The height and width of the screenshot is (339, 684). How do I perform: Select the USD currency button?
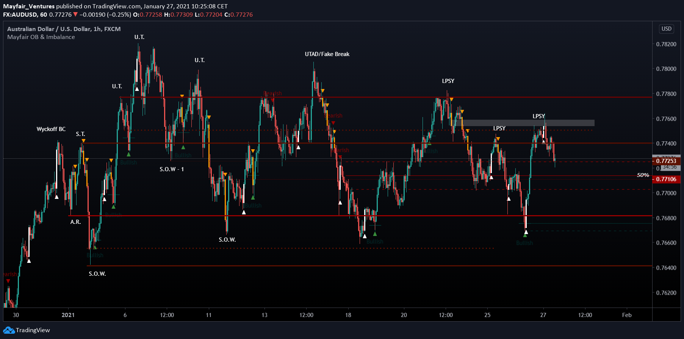coord(666,29)
